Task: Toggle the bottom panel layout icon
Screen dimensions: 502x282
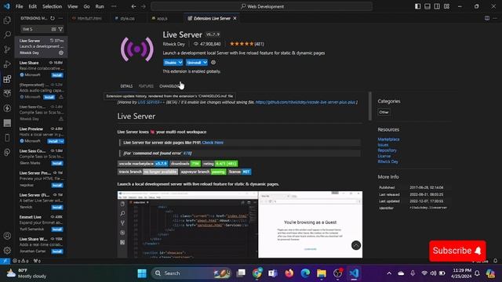Action: point(427,6)
